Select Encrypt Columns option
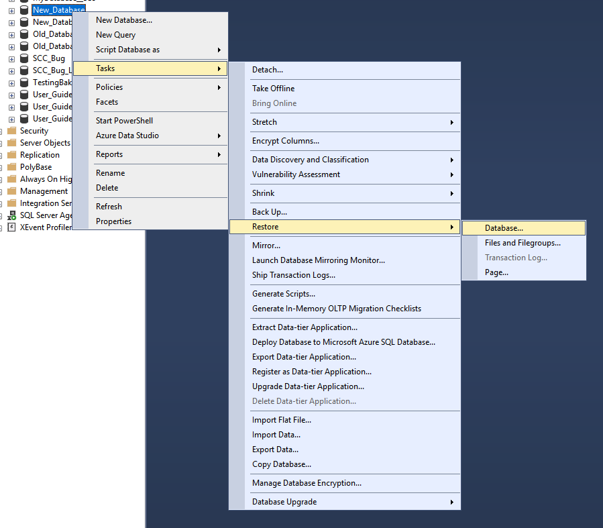This screenshot has height=528, width=603. point(285,141)
